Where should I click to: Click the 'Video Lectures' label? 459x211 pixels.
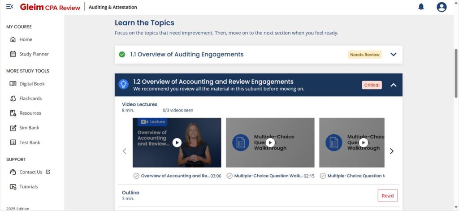(x=140, y=104)
